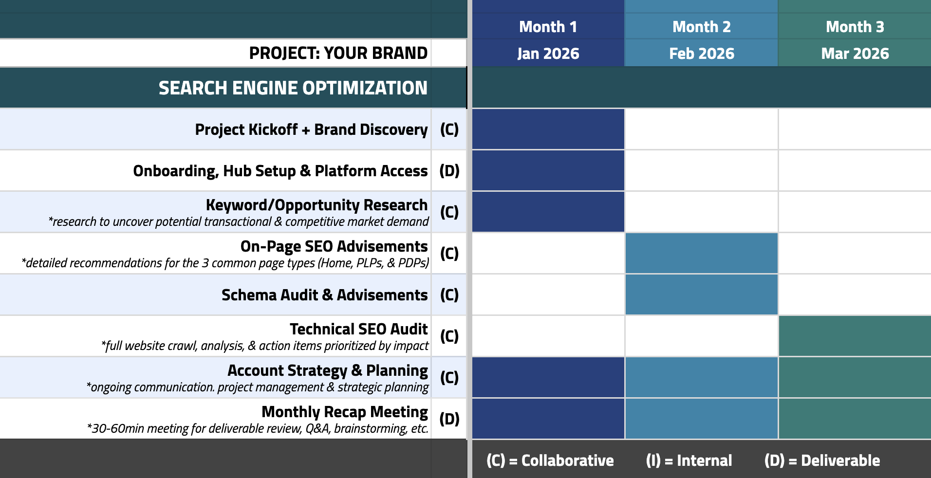Select the Onboarding, Hub Setup & Platform Access cell
The image size is (931, 478).
[x=280, y=171]
